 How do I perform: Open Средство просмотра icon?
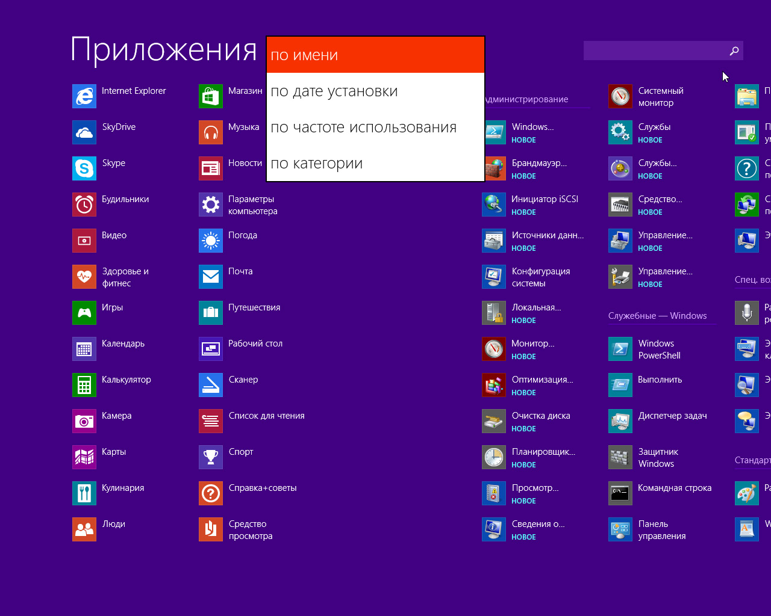[x=211, y=529]
